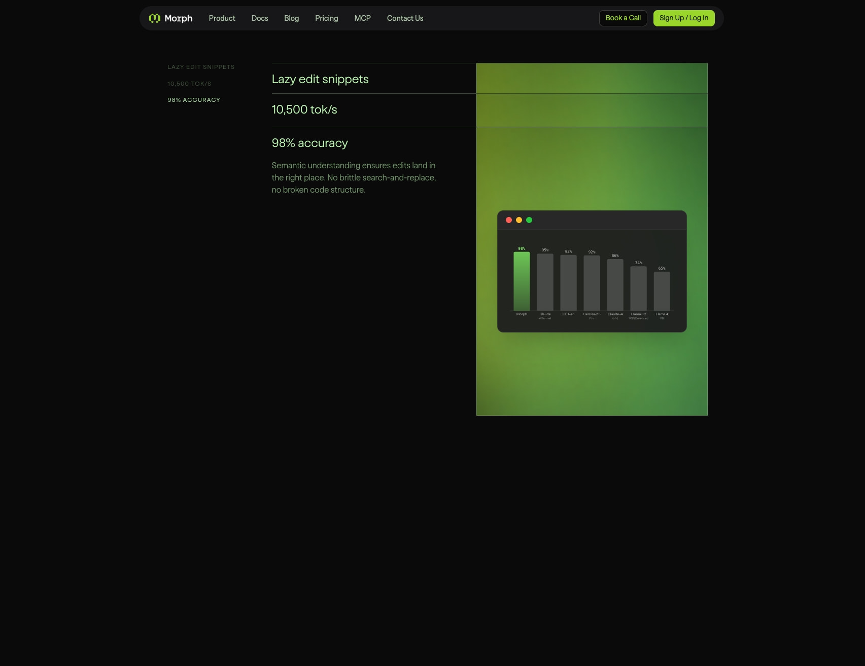Jump to 10,500 TOK/S in sidebar
The height and width of the screenshot is (666, 865).
(x=189, y=84)
